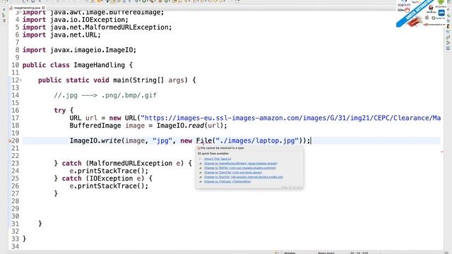Viewport: 452px width, 254px height.
Task: Click the "./images/laptop.jpg" string literal
Action: pyautogui.click(x=257, y=141)
